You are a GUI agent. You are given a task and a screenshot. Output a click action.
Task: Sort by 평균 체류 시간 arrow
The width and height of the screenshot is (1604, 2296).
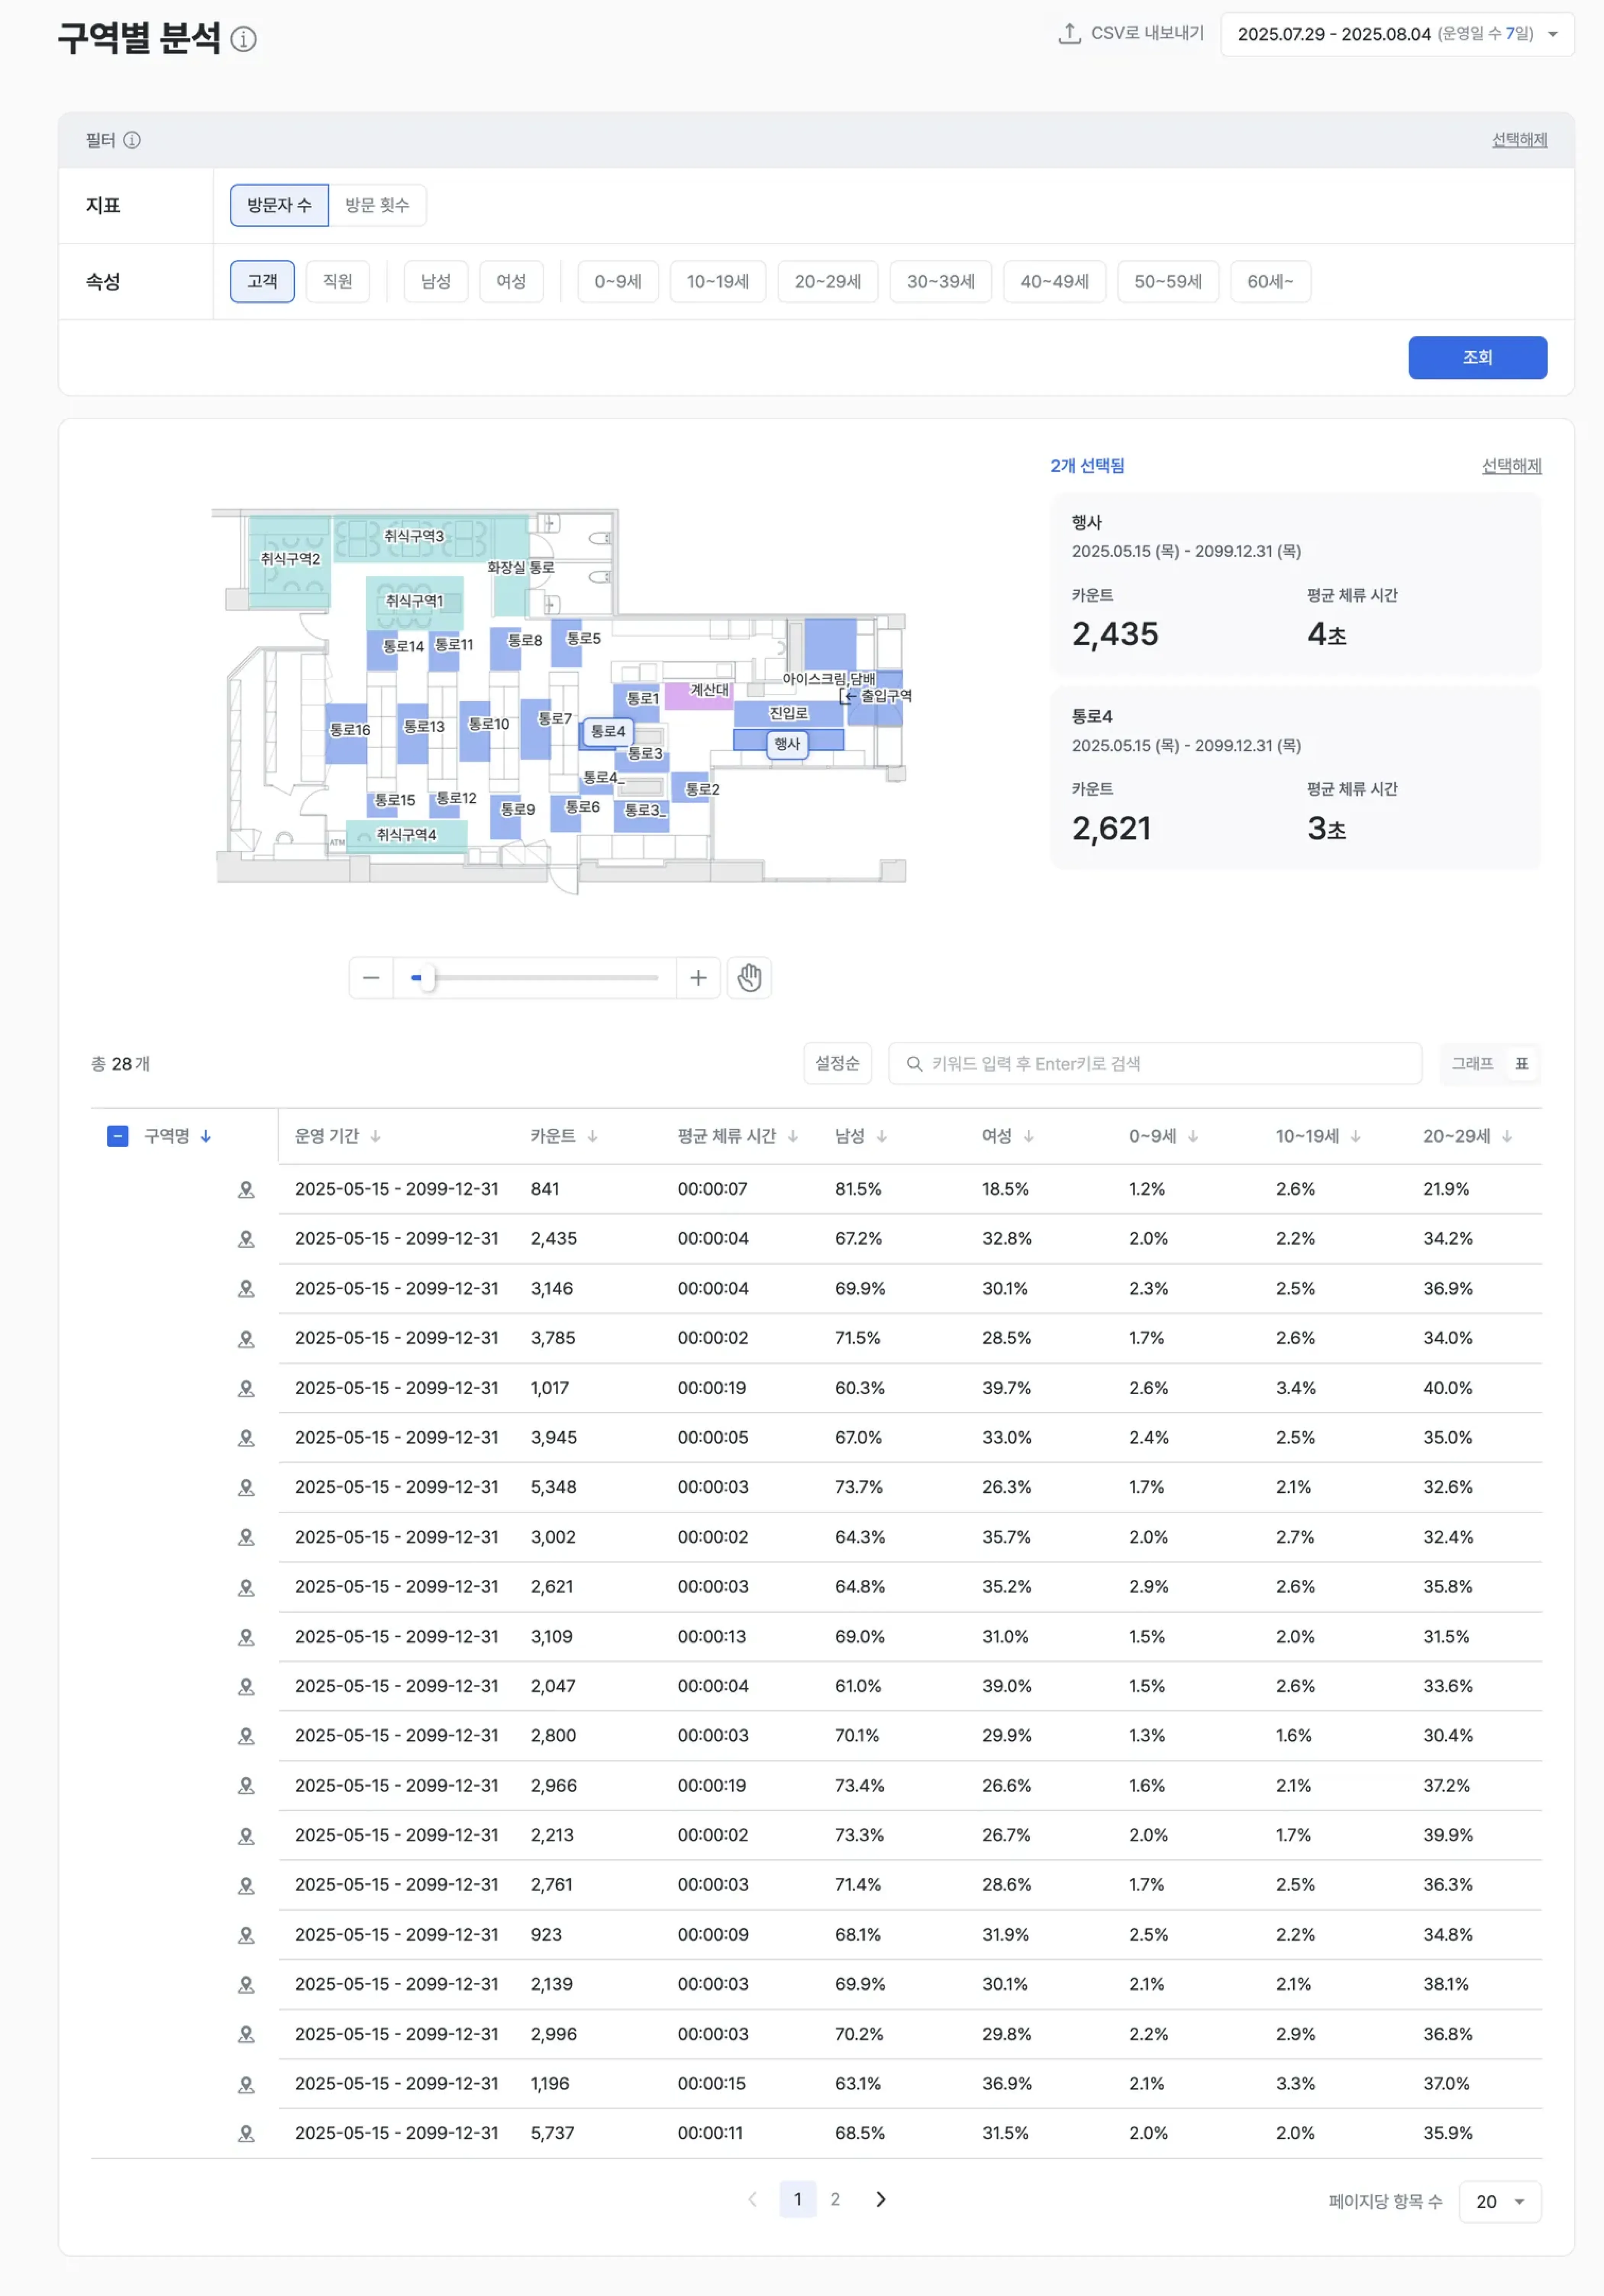[793, 1136]
